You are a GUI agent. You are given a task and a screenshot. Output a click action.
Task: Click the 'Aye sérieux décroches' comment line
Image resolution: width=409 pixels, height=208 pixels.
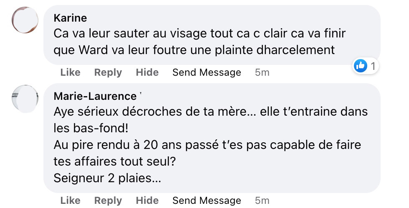point(210,112)
